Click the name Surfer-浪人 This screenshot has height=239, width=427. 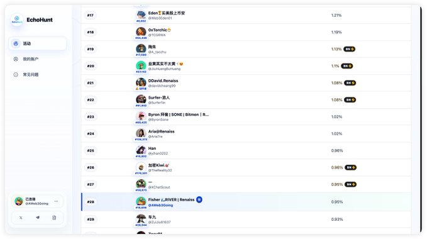click(158, 97)
